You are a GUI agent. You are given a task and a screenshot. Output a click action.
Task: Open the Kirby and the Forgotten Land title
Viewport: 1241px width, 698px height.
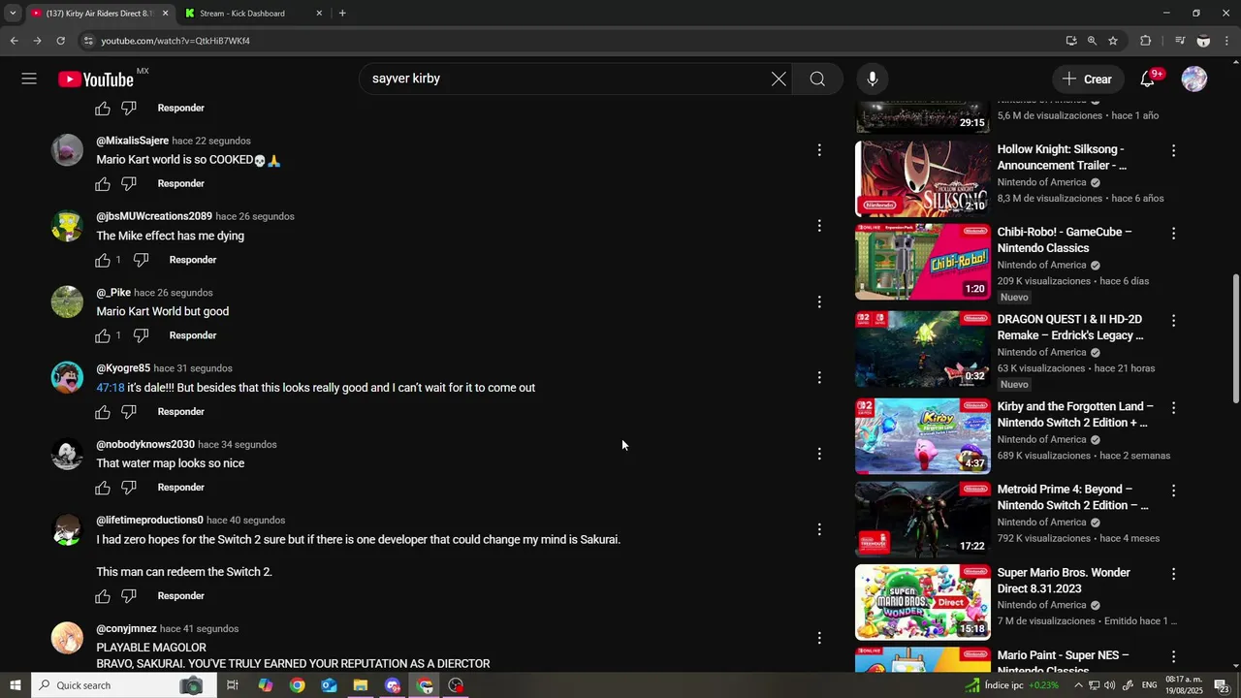1075,415
